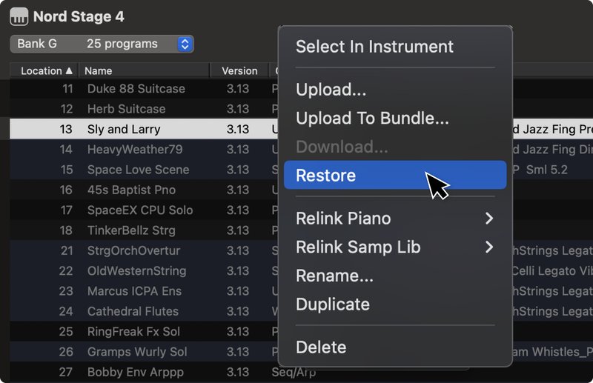
Task: Expand the Relink Piano submenu chevron
Action: coord(489,218)
